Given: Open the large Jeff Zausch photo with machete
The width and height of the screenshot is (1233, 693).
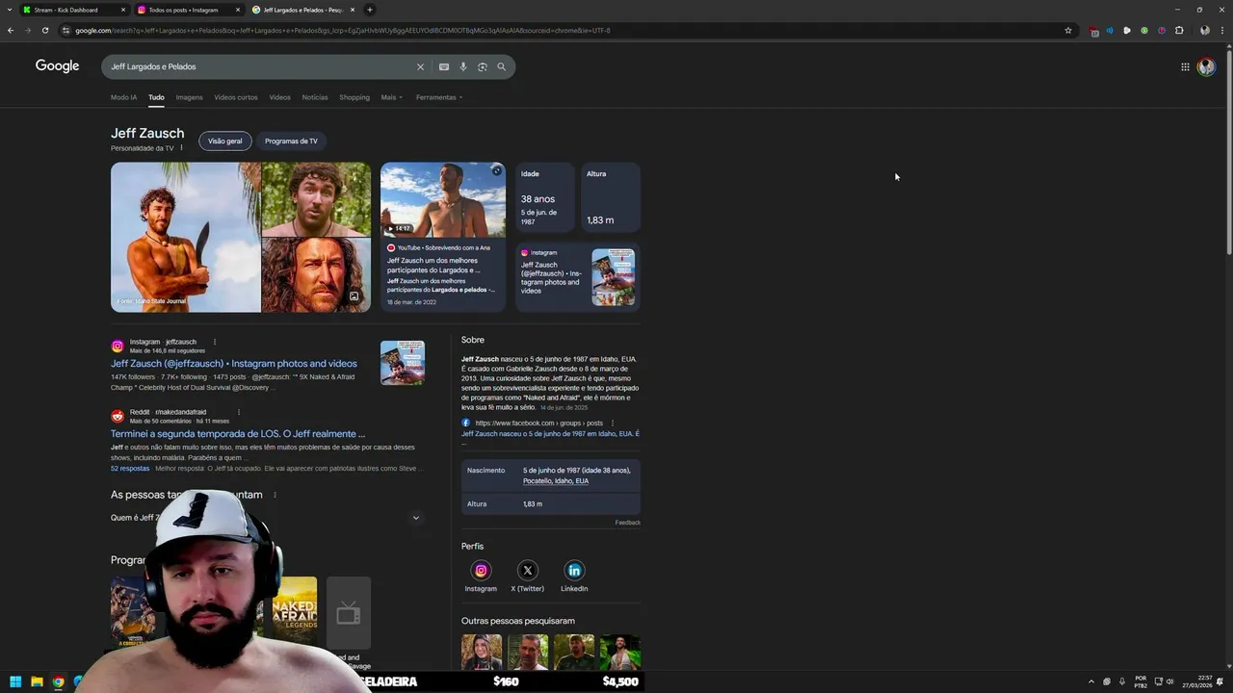Looking at the screenshot, I should [186, 237].
